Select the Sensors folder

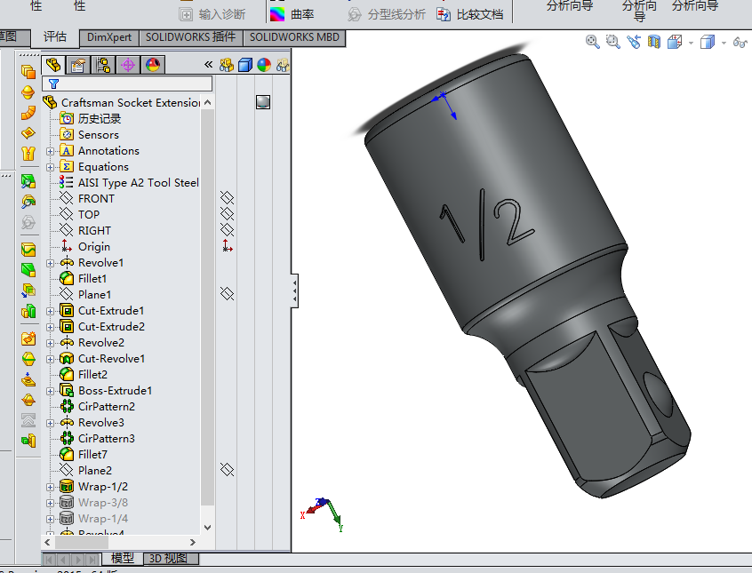pyautogui.click(x=99, y=135)
